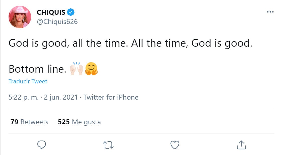Click the verified badge next to CHIQUIS

coord(71,11)
